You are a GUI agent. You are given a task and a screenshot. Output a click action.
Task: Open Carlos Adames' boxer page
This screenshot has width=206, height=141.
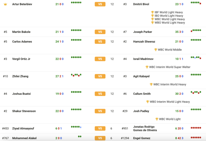click(x=22, y=42)
